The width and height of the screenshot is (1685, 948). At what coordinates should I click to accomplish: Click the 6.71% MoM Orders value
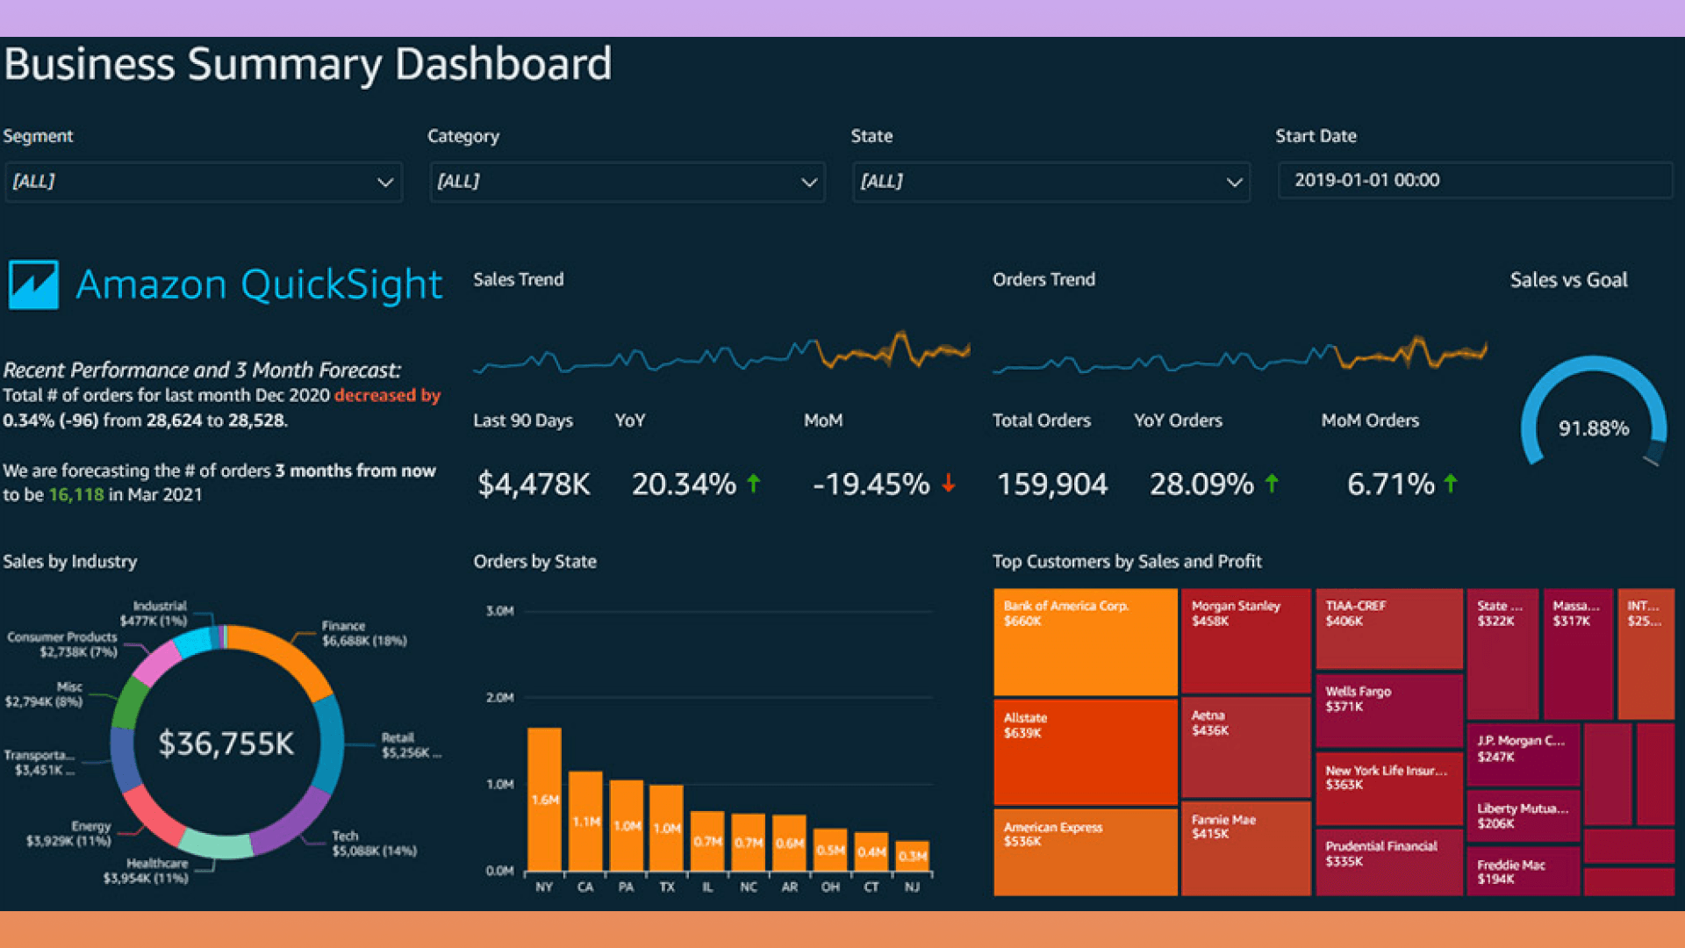click(x=1391, y=484)
